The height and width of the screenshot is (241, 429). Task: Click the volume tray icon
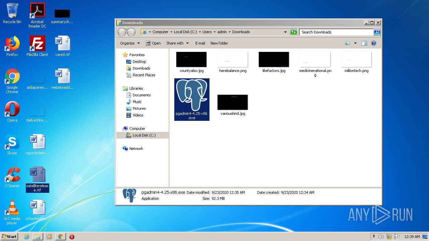coord(381,237)
